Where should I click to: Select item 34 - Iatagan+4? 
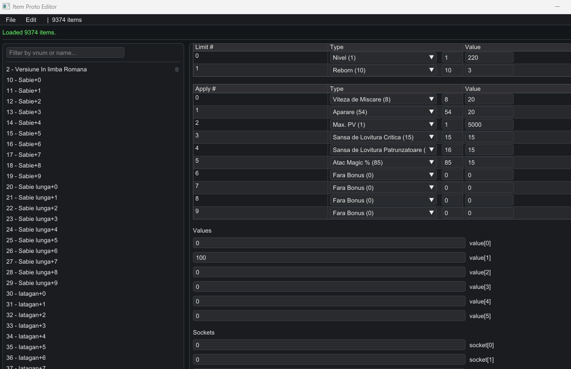[26, 336]
